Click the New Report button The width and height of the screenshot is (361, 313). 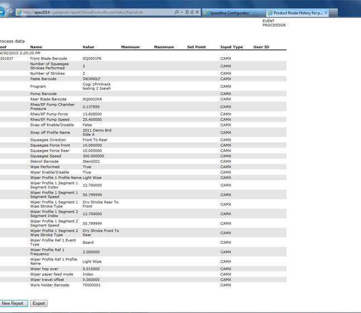(x=12, y=304)
